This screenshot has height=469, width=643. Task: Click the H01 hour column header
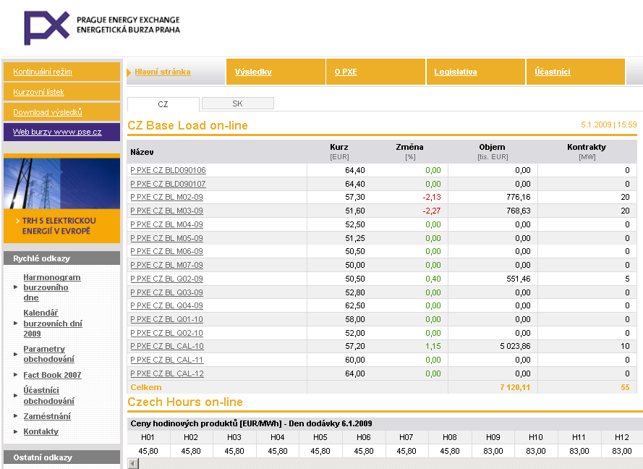point(148,437)
